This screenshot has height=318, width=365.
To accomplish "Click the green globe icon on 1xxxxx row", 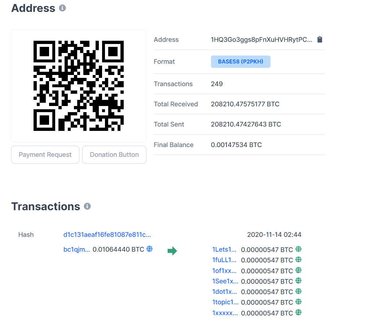I will click(x=298, y=313).
